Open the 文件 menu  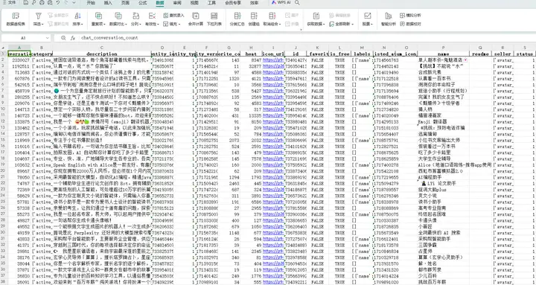(9, 3)
